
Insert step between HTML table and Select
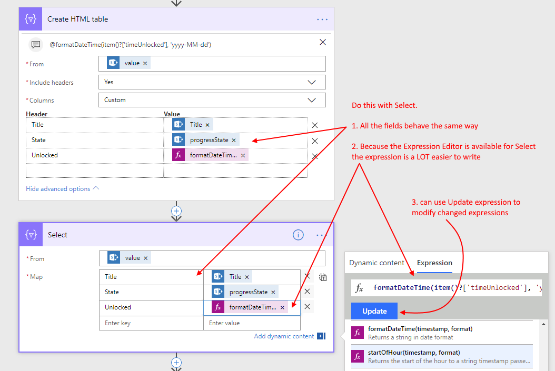click(176, 210)
